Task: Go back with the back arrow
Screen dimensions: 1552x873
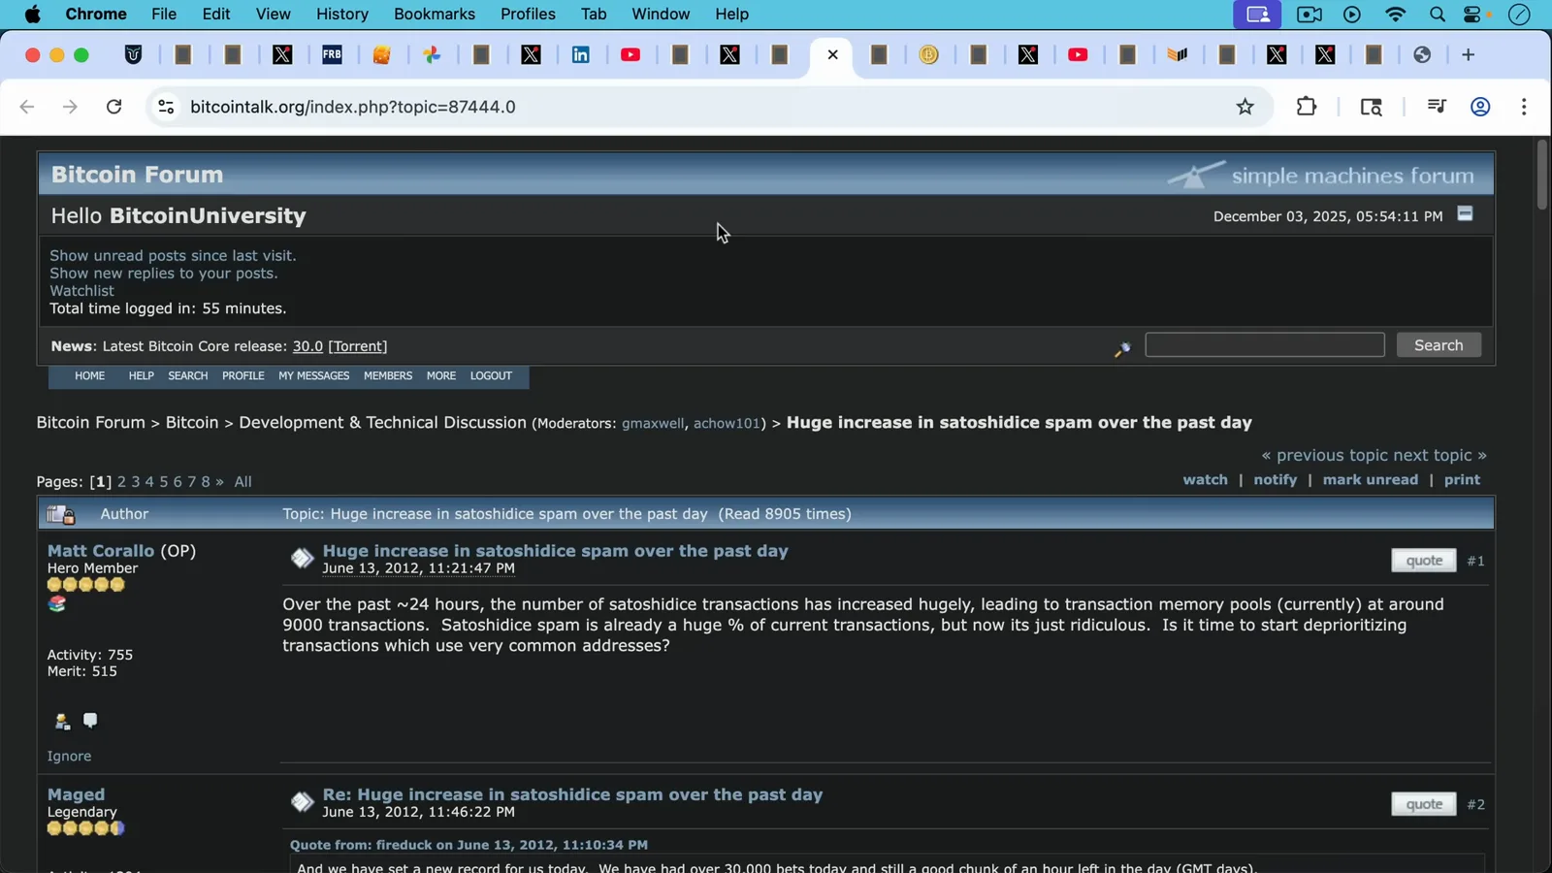Action: 27,107
